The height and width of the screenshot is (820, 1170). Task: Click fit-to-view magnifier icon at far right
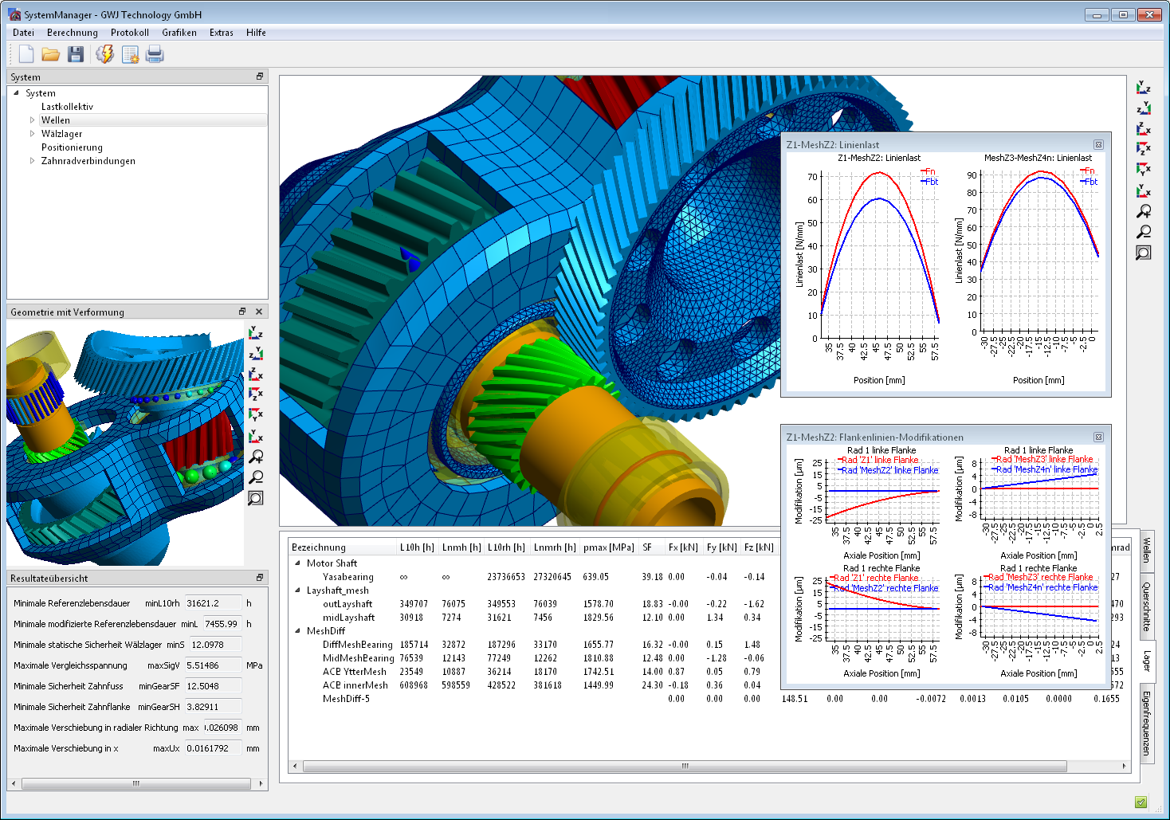click(x=1144, y=253)
